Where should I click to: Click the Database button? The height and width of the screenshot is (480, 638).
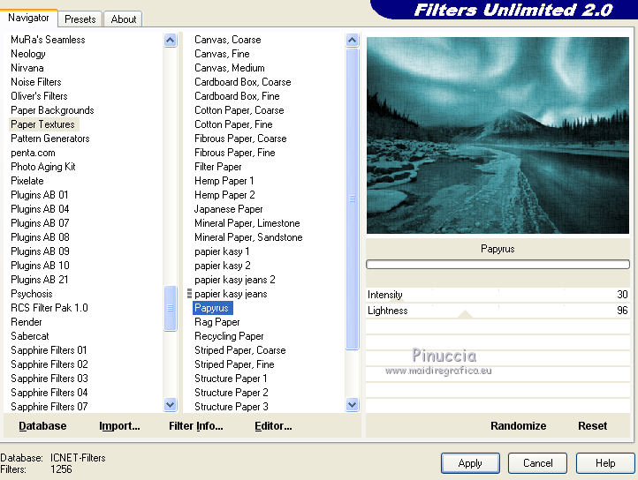[42, 426]
